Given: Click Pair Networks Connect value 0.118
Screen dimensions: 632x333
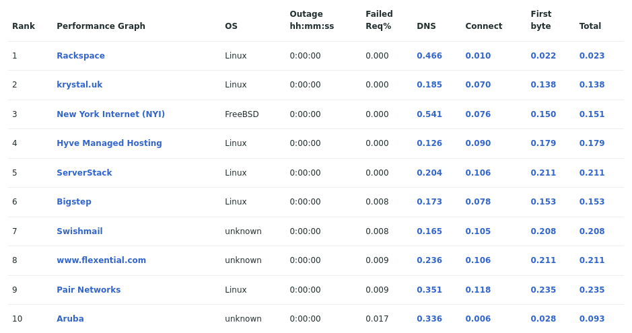Looking at the screenshot, I should 478,289.
